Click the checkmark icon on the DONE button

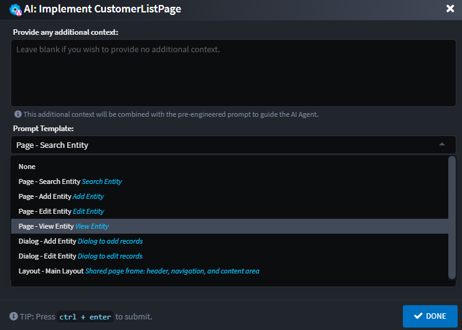point(418,316)
